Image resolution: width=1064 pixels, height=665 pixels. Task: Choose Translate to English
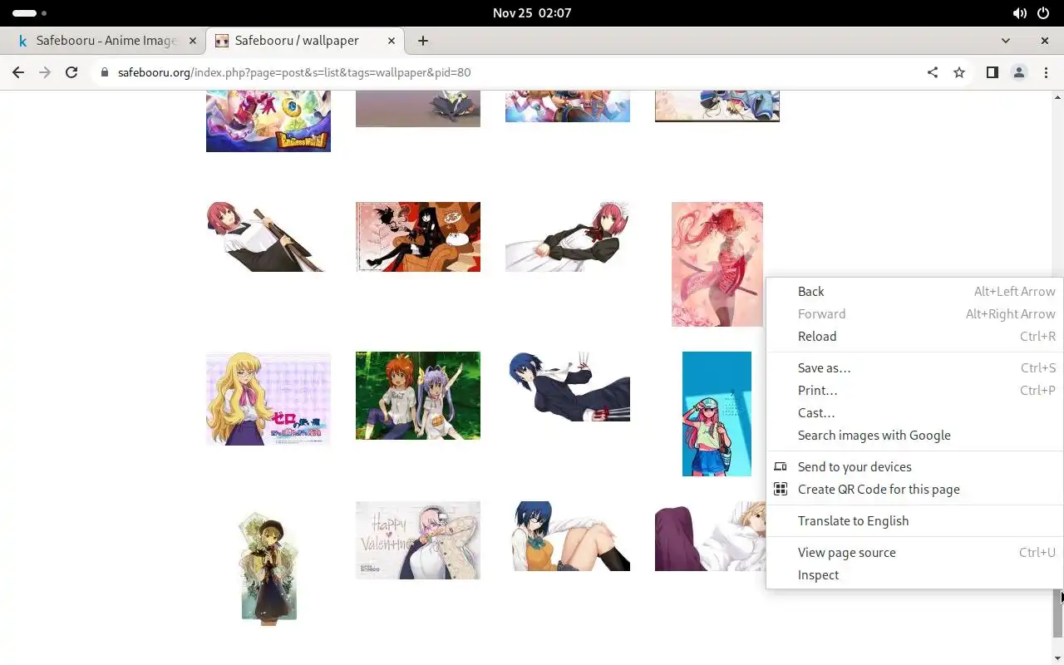[x=914, y=521]
